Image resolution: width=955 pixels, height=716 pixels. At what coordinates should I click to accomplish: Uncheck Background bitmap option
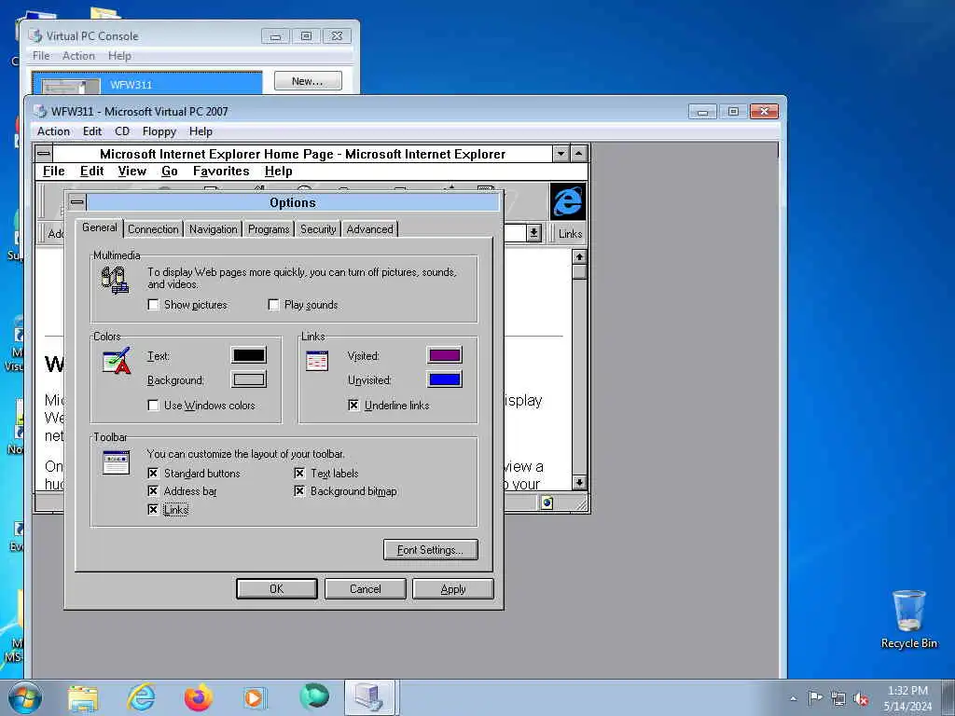[299, 490]
